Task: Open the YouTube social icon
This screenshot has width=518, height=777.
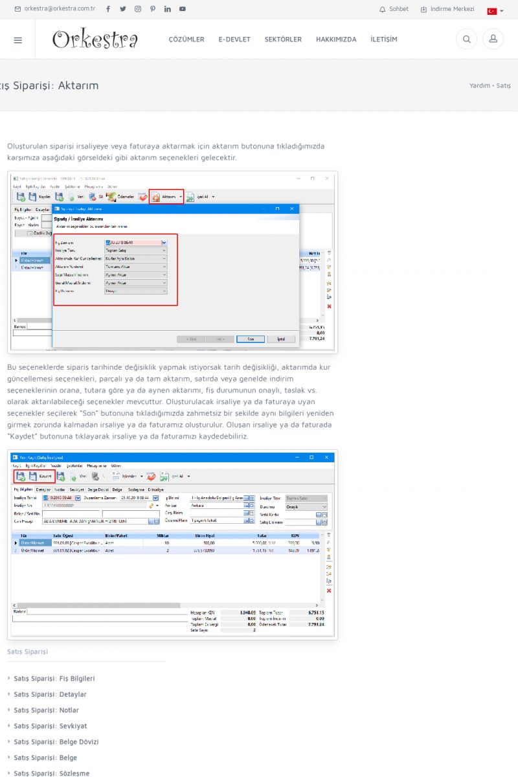Action: [183, 9]
